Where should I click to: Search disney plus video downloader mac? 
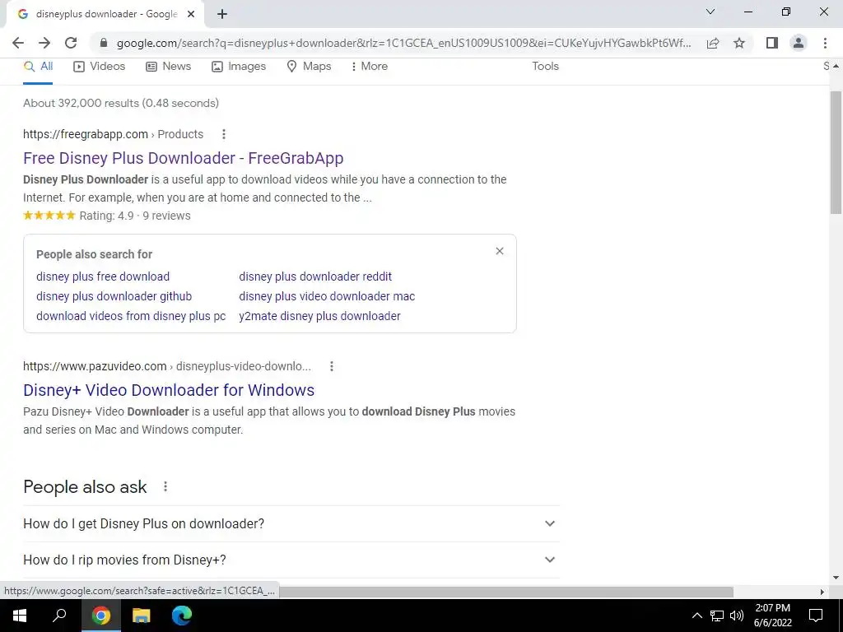[327, 296]
